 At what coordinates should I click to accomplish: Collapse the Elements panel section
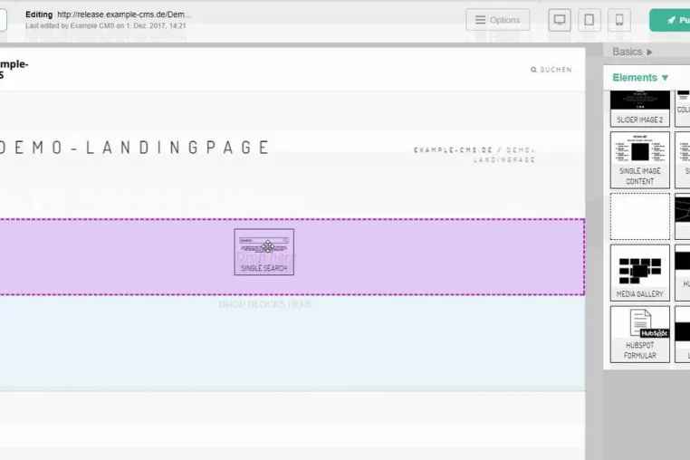[x=641, y=78]
